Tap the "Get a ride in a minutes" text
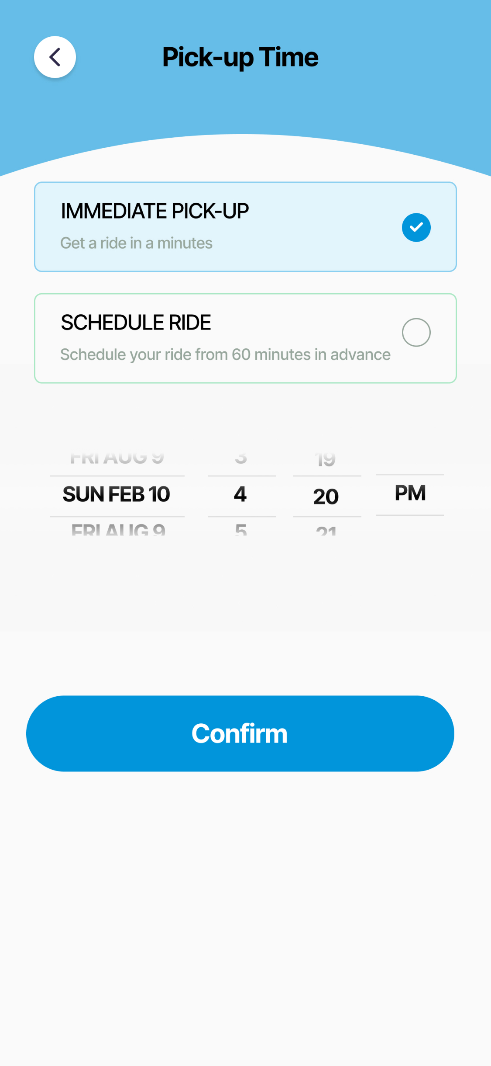 [x=136, y=243]
